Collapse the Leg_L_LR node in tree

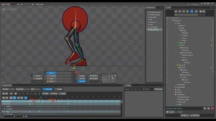pyautogui.click(x=175, y=43)
